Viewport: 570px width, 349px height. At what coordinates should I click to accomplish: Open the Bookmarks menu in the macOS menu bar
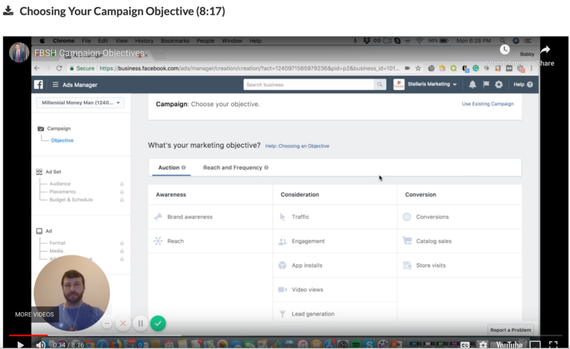(175, 41)
